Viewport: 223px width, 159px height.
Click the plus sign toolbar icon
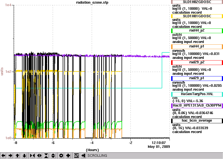coord(68,156)
